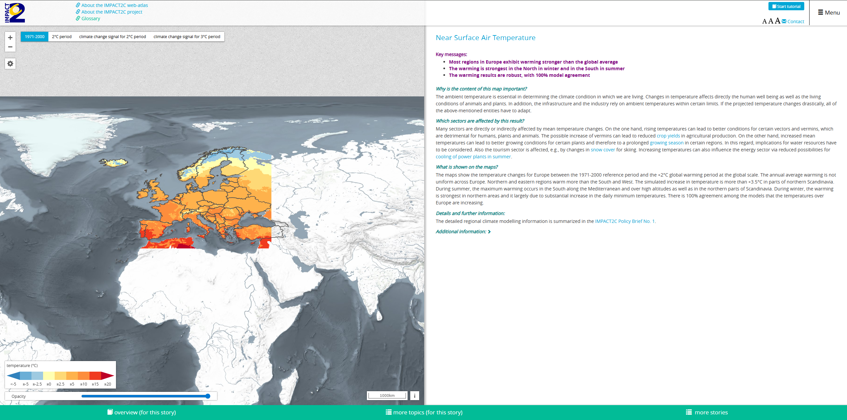Follow cooling of power plants in summer link

click(473, 157)
